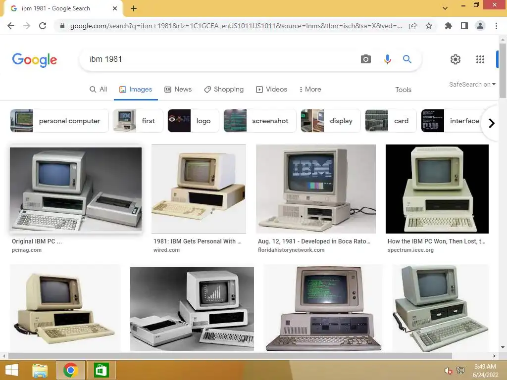Close the ibm 1981 Google Search tab
The width and height of the screenshot is (507, 380).
[x=115, y=8]
